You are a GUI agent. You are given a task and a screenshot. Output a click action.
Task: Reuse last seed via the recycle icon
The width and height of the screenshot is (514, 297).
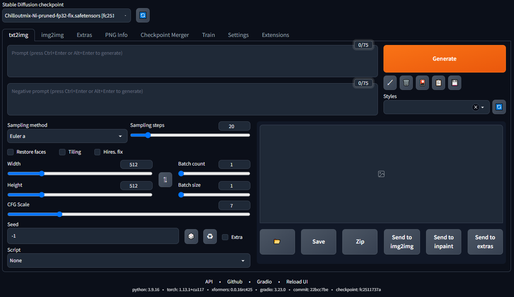pyautogui.click(x=210, y=236)
